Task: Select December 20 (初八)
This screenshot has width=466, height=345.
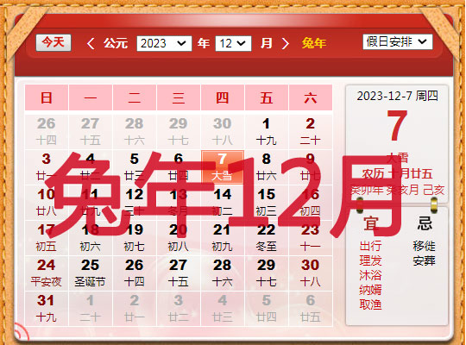Action: point(179,238)
